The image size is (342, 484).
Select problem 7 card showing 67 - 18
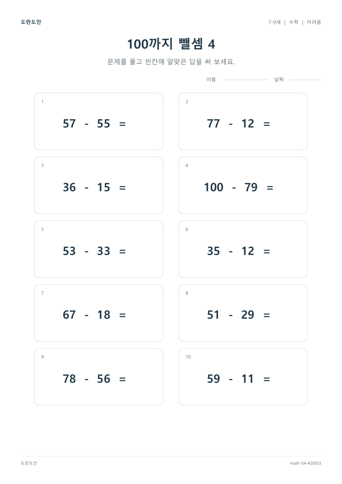pyautogui.click(x=99, y=313)
